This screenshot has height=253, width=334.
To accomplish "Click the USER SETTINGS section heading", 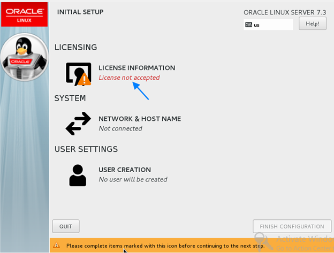I will (86, 149).
